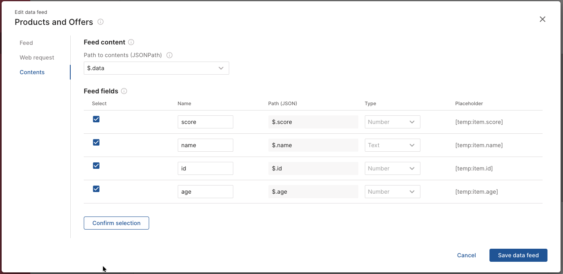Close the Edit data feed dialog
563x274 pixels.
point(542,19)
